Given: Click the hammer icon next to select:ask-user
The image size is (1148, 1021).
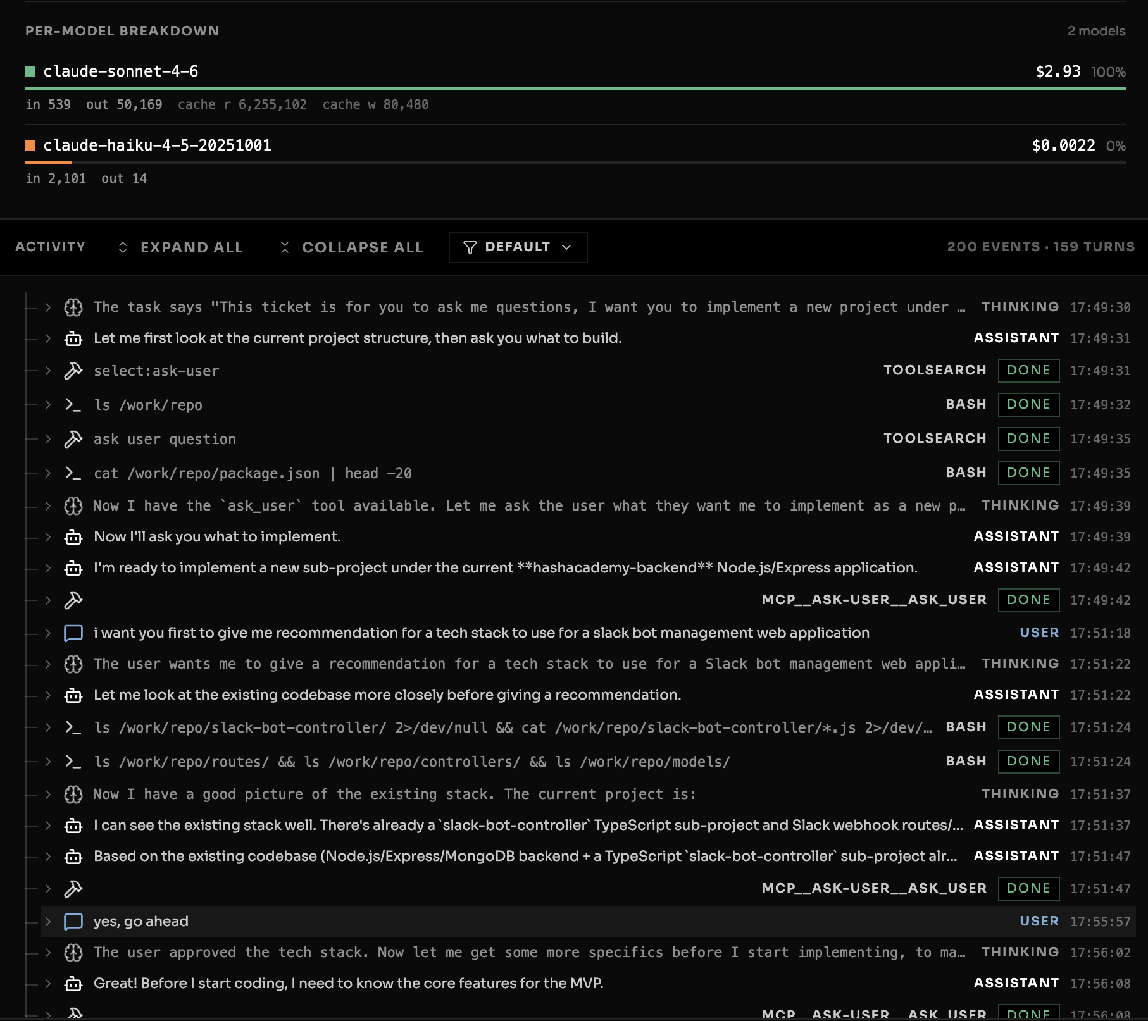Looking at the screenshot, I should pos(73,371).
